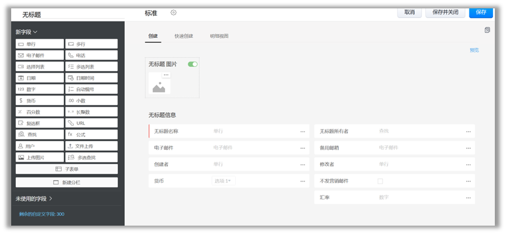Viewport: 506px width, 234px height.
Task: Click the 无标题 layout name field
Action: point(56,15)
